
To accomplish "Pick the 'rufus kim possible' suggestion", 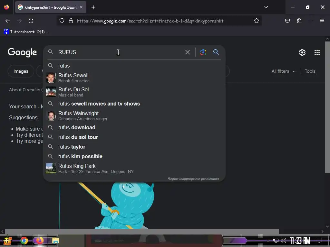I will click(x=134, y=157).
